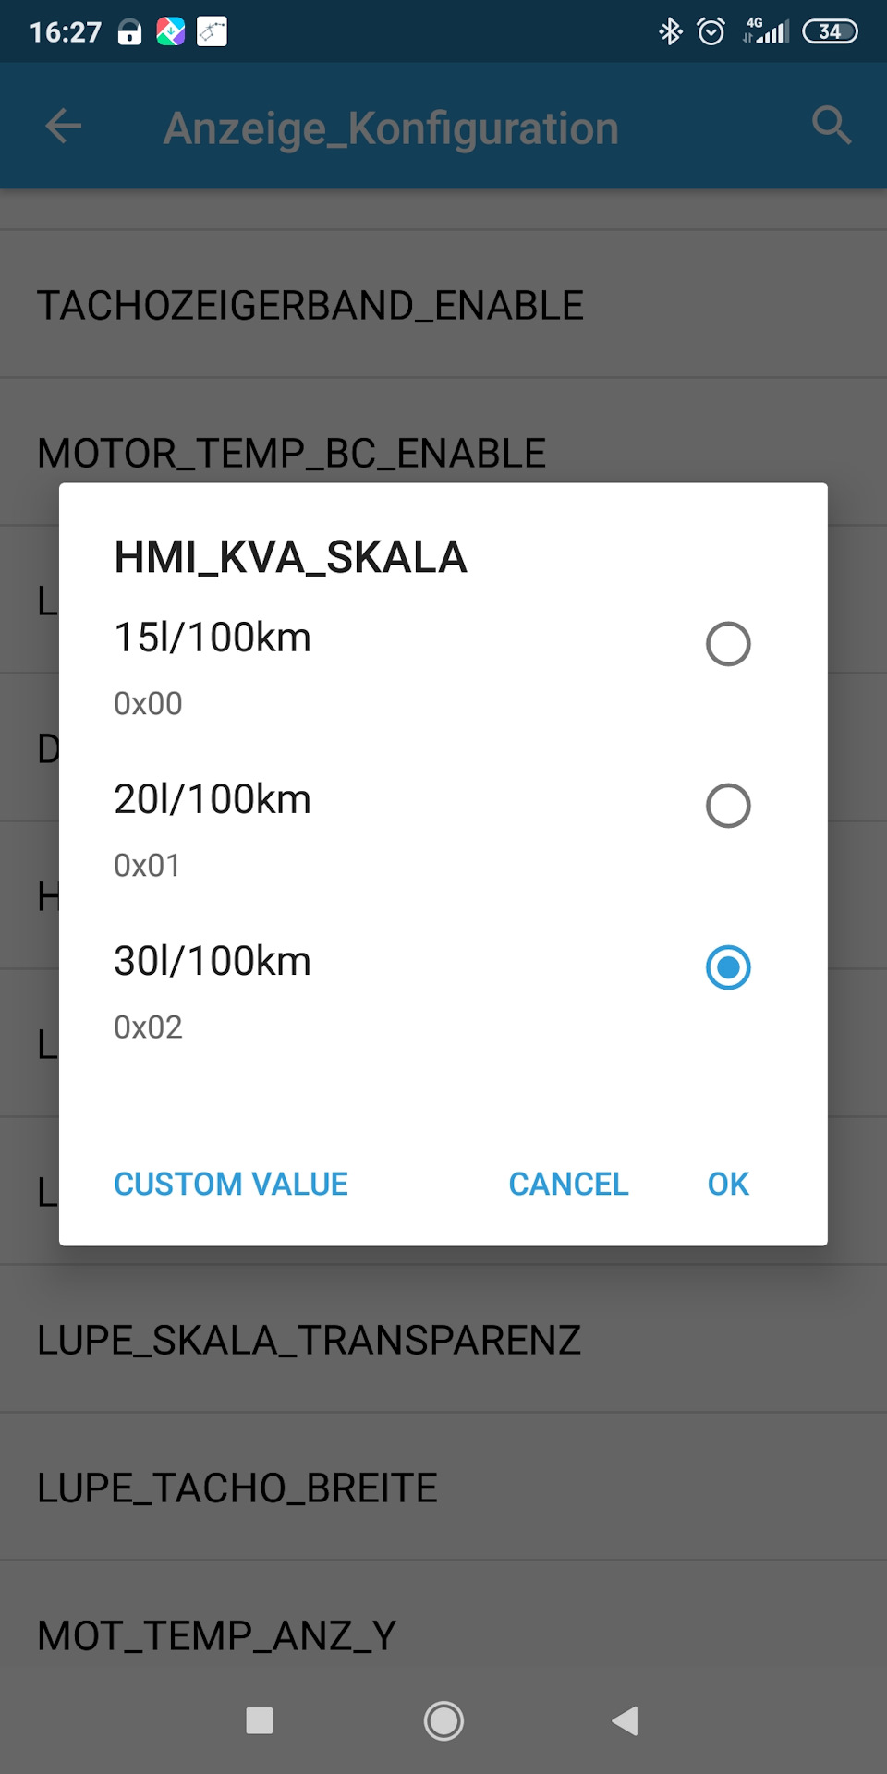Image resolution: width=887 pixels, height=1774 pixels.
Task: Confirm selection with OK
Action: (728, 1184)
